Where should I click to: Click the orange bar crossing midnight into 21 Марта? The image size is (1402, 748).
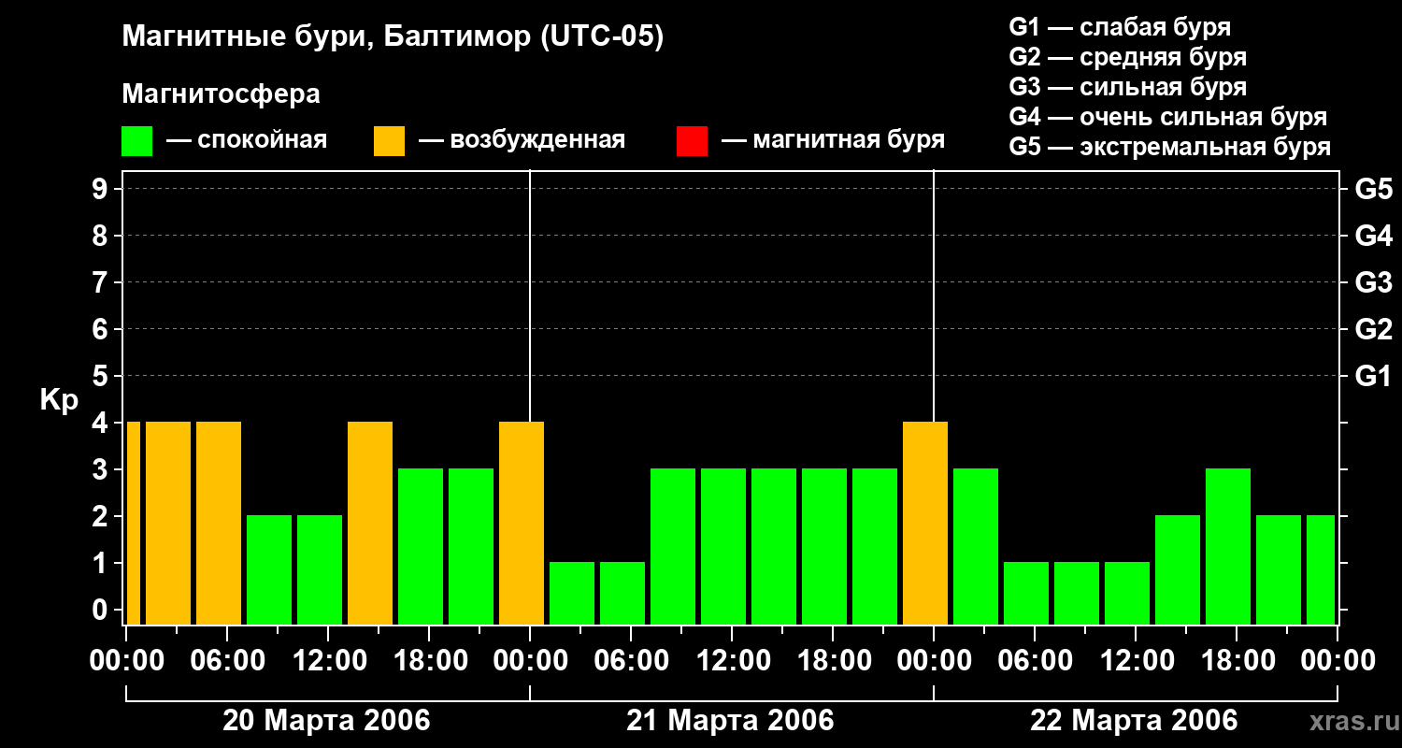(522, 522)
